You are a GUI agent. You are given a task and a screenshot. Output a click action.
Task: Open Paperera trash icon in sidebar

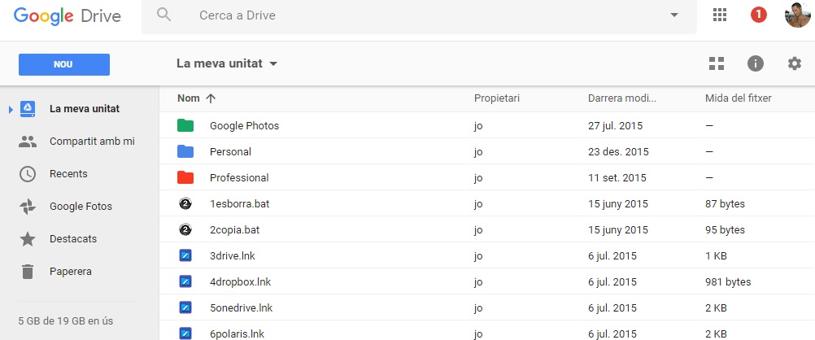(28, 272)
